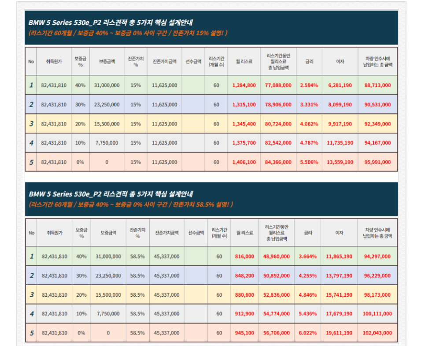This screenshot has width=421, height=346.
Task: Click the monthly lease fee 1,284,800
Action: tap(244, 85)
